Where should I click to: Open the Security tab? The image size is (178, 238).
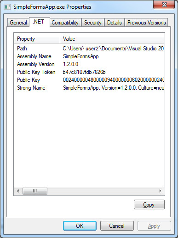(93, 23)
